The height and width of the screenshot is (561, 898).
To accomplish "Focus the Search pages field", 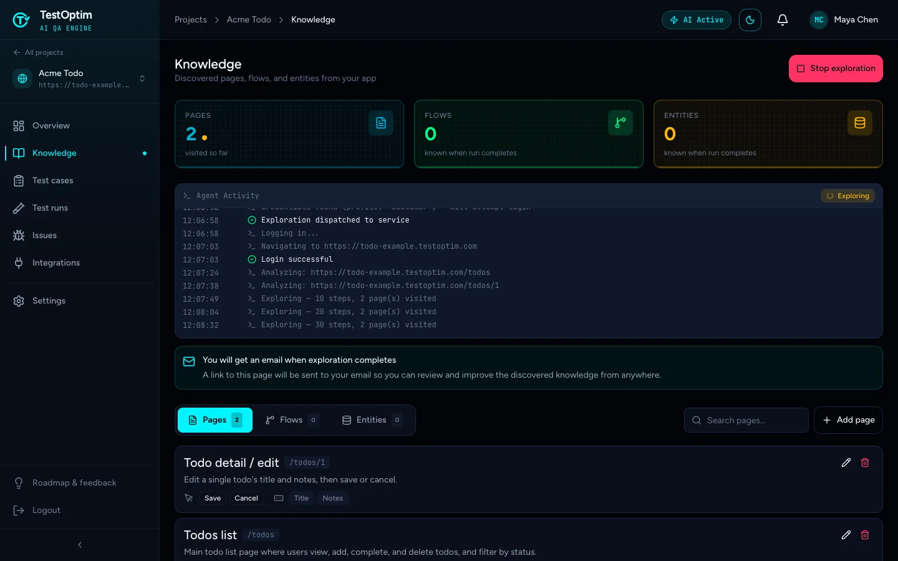I will pos(746,420).
